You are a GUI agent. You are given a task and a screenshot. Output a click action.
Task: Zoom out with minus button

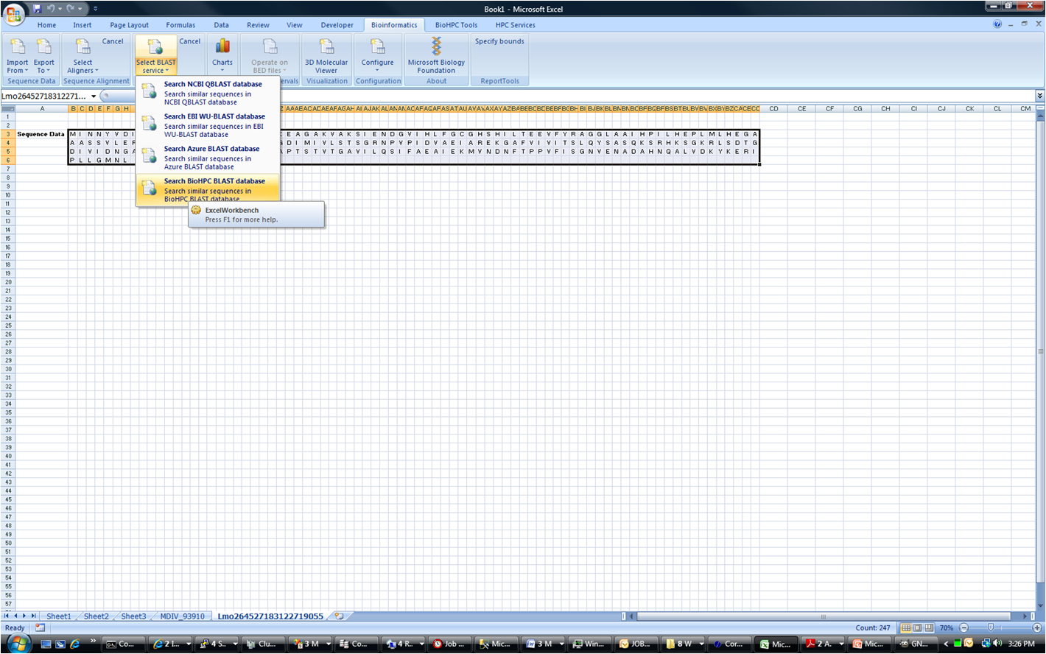[x=963, y=628]
